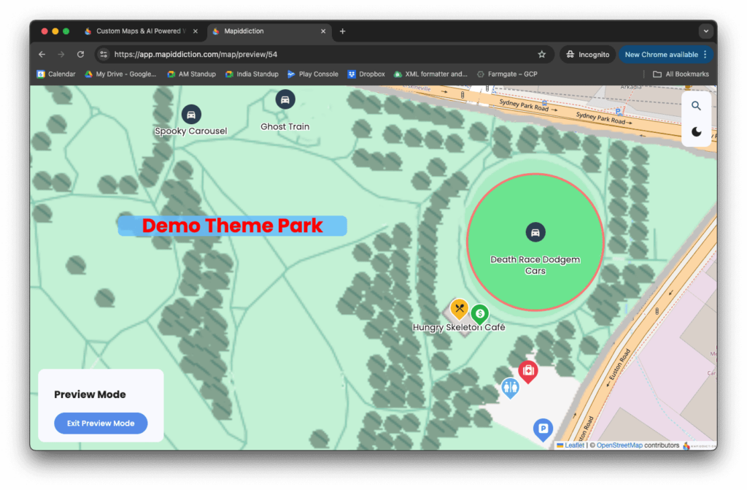Click the blue restroom marker
Image resolution: width=747 pixels, height=490 pixels.
click(511, 387)
